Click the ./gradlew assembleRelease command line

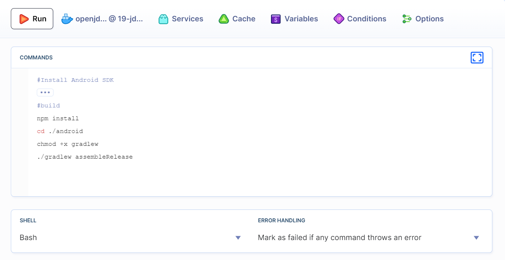coord(85,157)
